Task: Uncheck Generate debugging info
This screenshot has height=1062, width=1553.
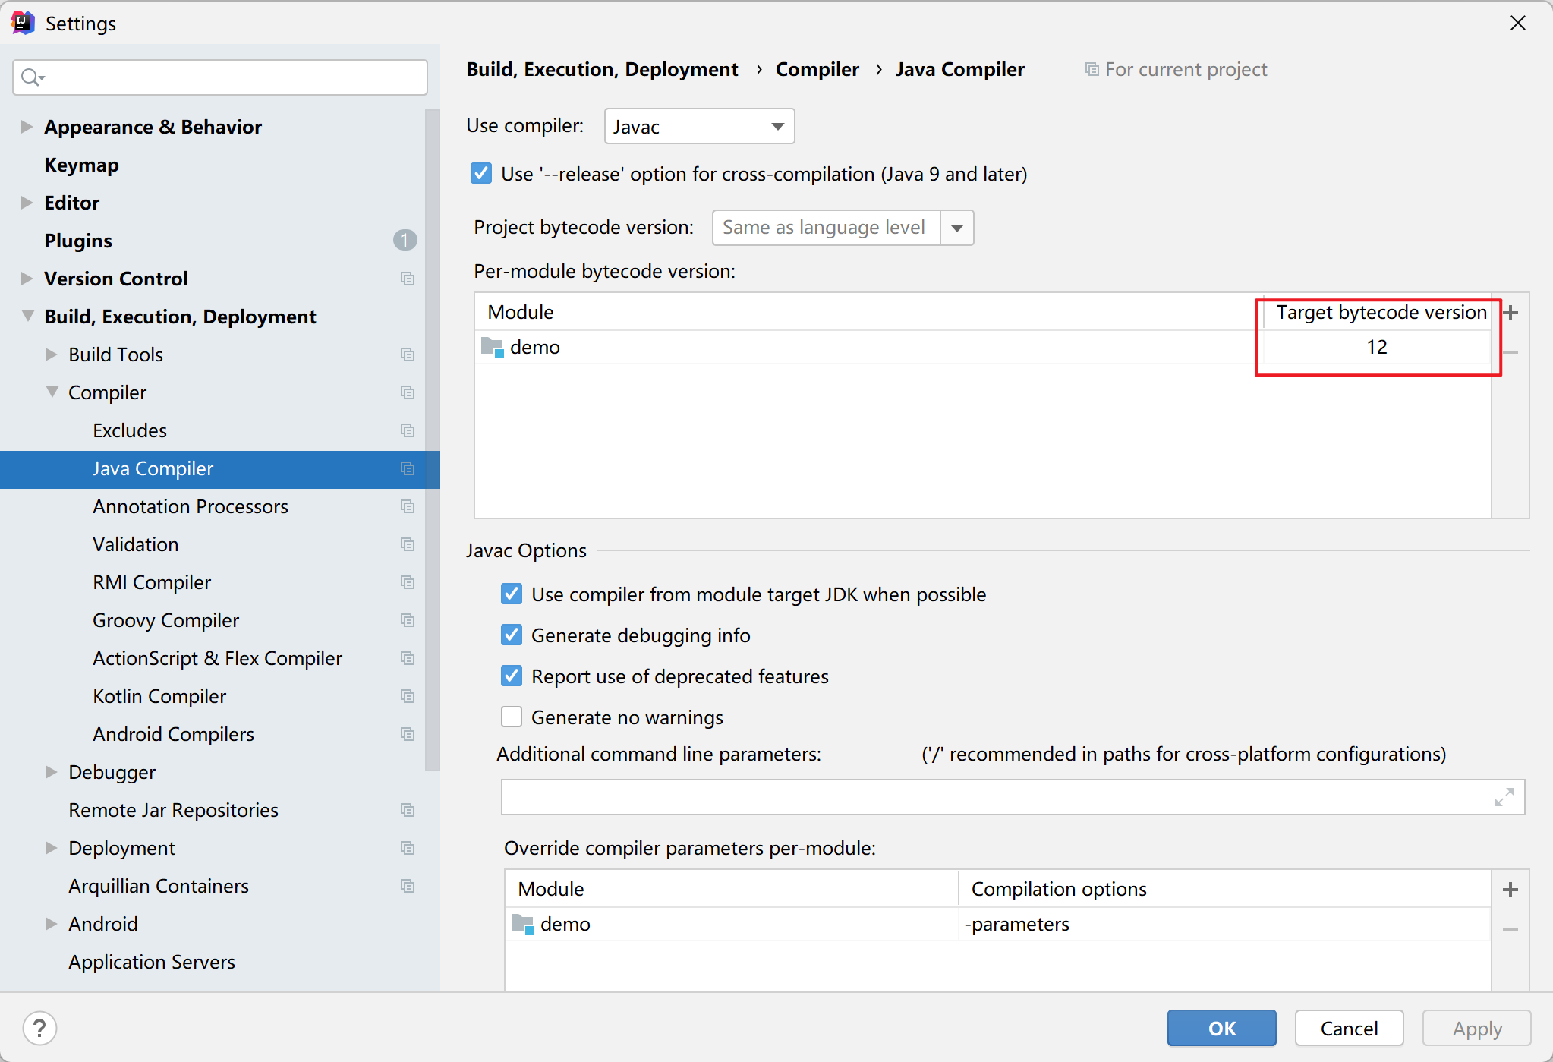Action: [512, 635]
